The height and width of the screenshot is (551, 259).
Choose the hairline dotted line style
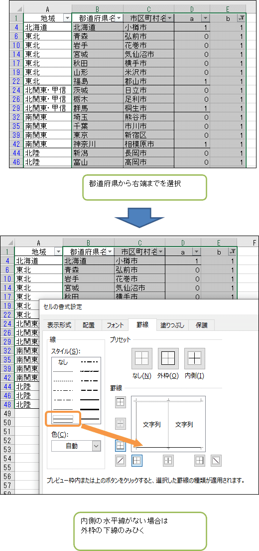[x=63, y=372]
